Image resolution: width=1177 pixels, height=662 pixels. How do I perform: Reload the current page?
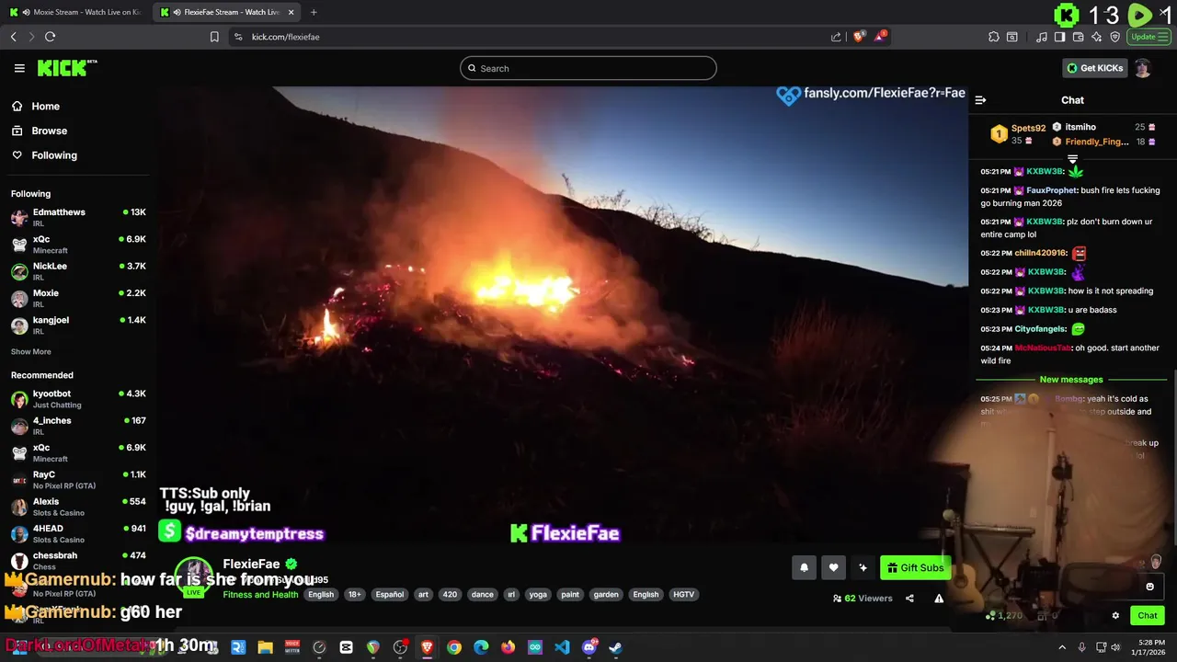[x=50, y=37]
